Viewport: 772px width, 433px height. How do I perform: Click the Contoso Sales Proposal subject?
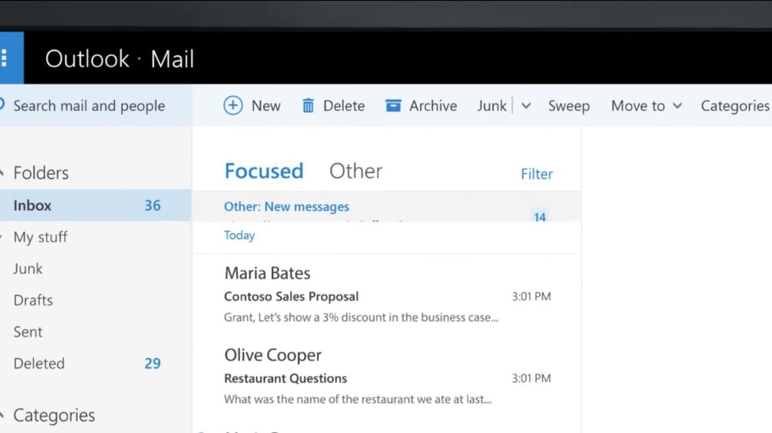(291, 297)
